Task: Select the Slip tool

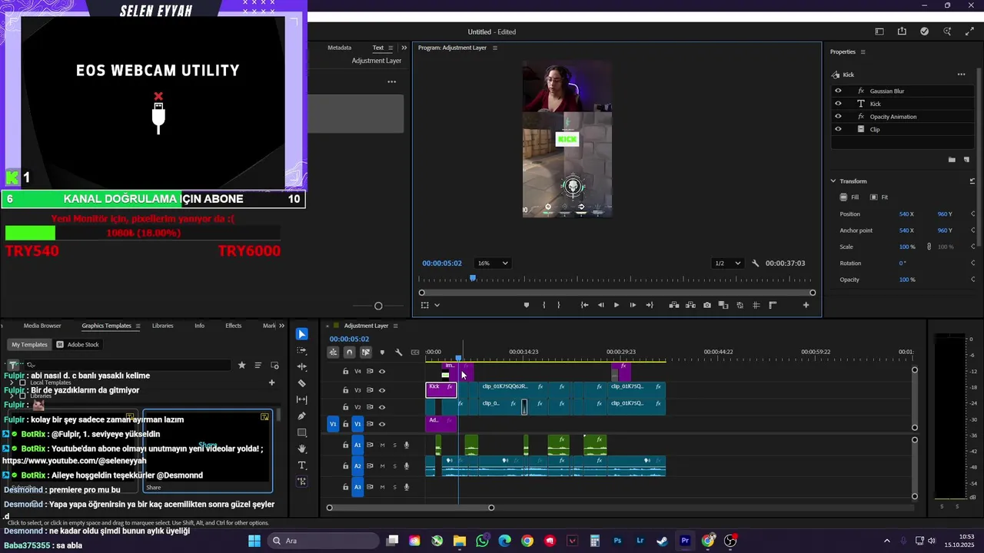Action: [x=301, y=399]
